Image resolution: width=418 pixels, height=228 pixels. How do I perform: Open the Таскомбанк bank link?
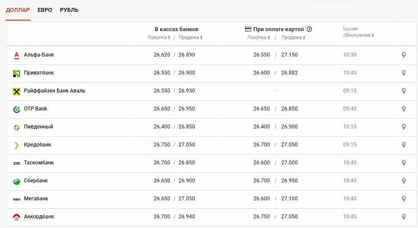click(39, 163)
